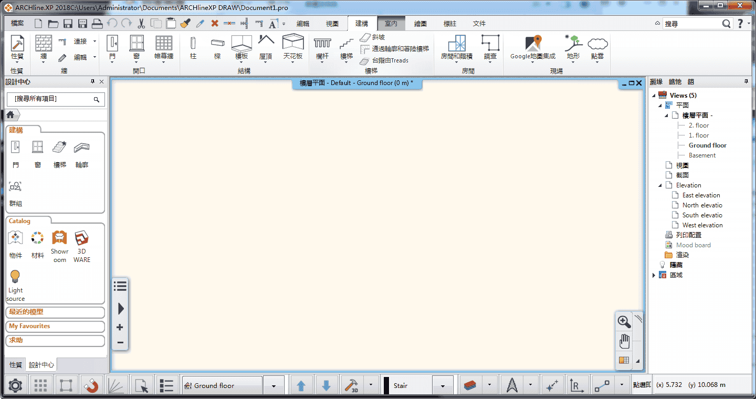Screen dimensions: 756x399
Task: Open the 視圖 menu
Action: coord(332,23)
